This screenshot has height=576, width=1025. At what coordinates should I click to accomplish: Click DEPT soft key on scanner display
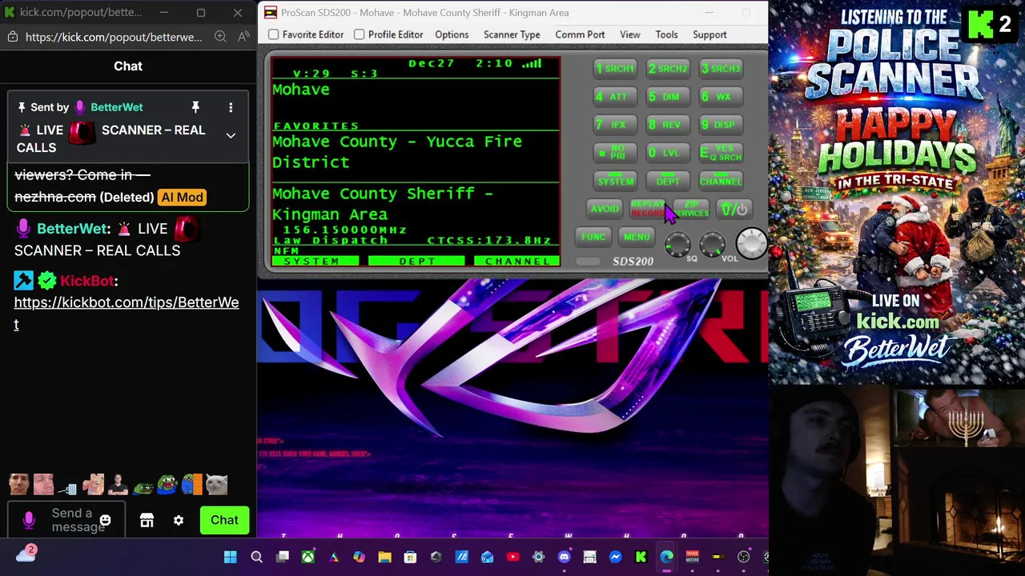417,262
